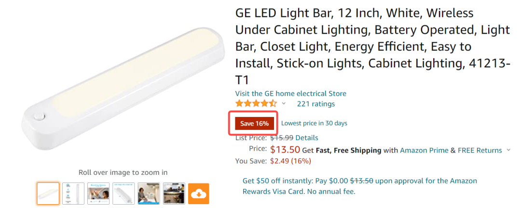Select the Mounting Options thumbnail
521x208 pixels.
pos(98,194)
